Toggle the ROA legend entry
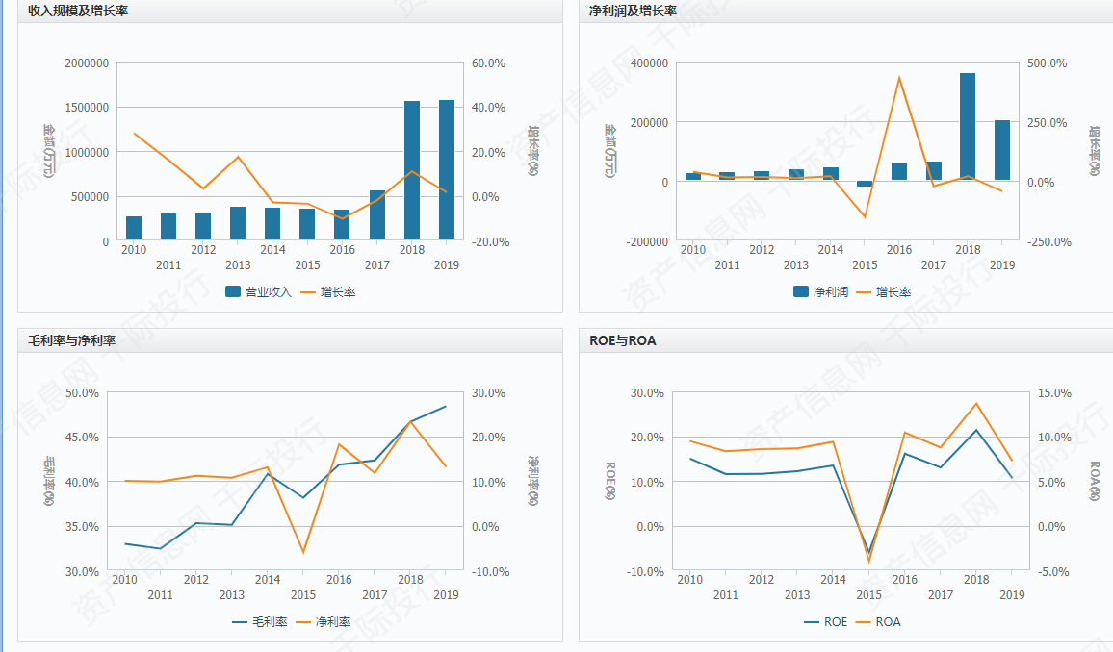Image resolution: width=1113 pixels, height=652 pixels. point(878,621)
